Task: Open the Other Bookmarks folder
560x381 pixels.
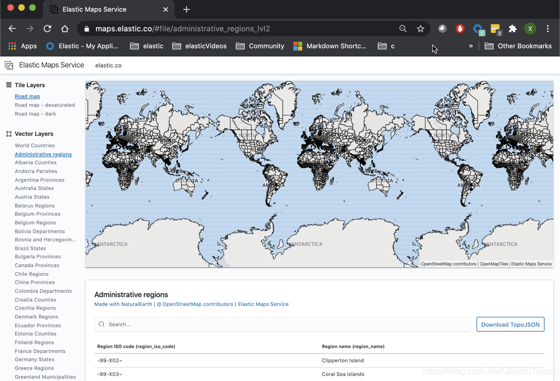Action: point(518,46)
